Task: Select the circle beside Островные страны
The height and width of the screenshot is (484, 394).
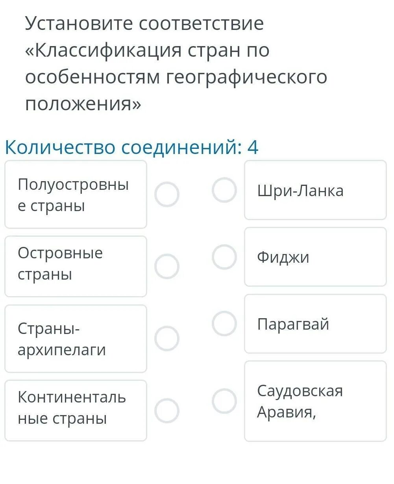Action: point(166,266)
